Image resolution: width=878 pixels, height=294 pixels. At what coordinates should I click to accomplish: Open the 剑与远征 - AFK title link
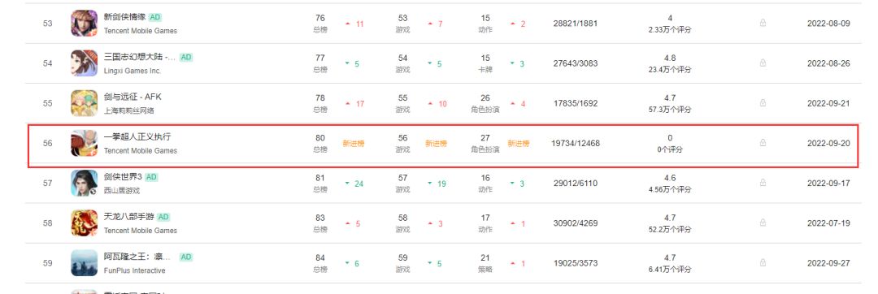point(133,97)
